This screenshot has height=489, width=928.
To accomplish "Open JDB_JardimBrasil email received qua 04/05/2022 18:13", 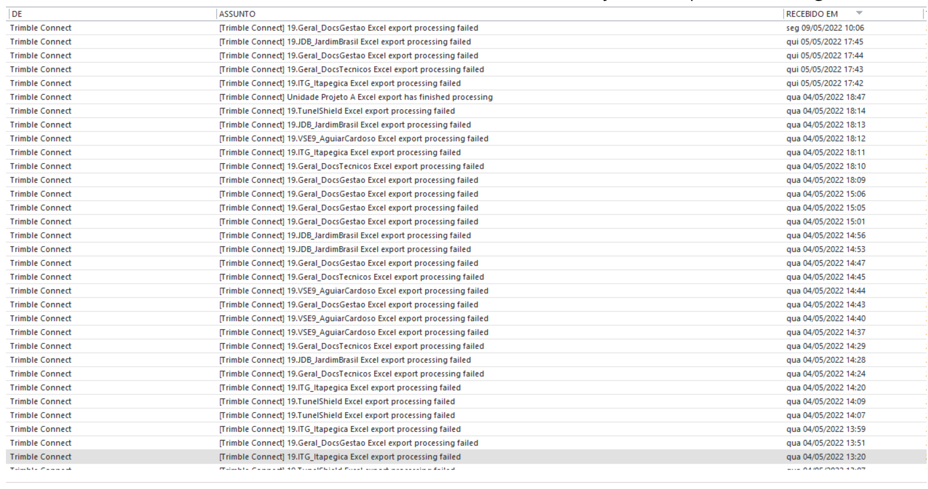I will pos(466,125).
